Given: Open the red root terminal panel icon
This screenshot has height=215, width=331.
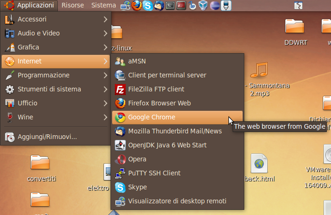Looking at the screenshot, I should pyautogui.click(x=181, y=6).
